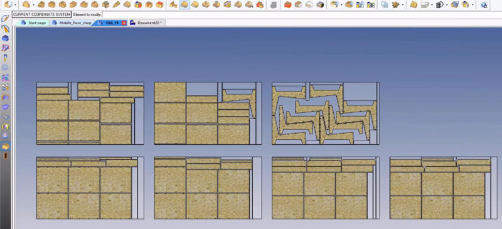
Task: Select the blue-yellow-red multicolor block icon
Action: click(138, 4)
